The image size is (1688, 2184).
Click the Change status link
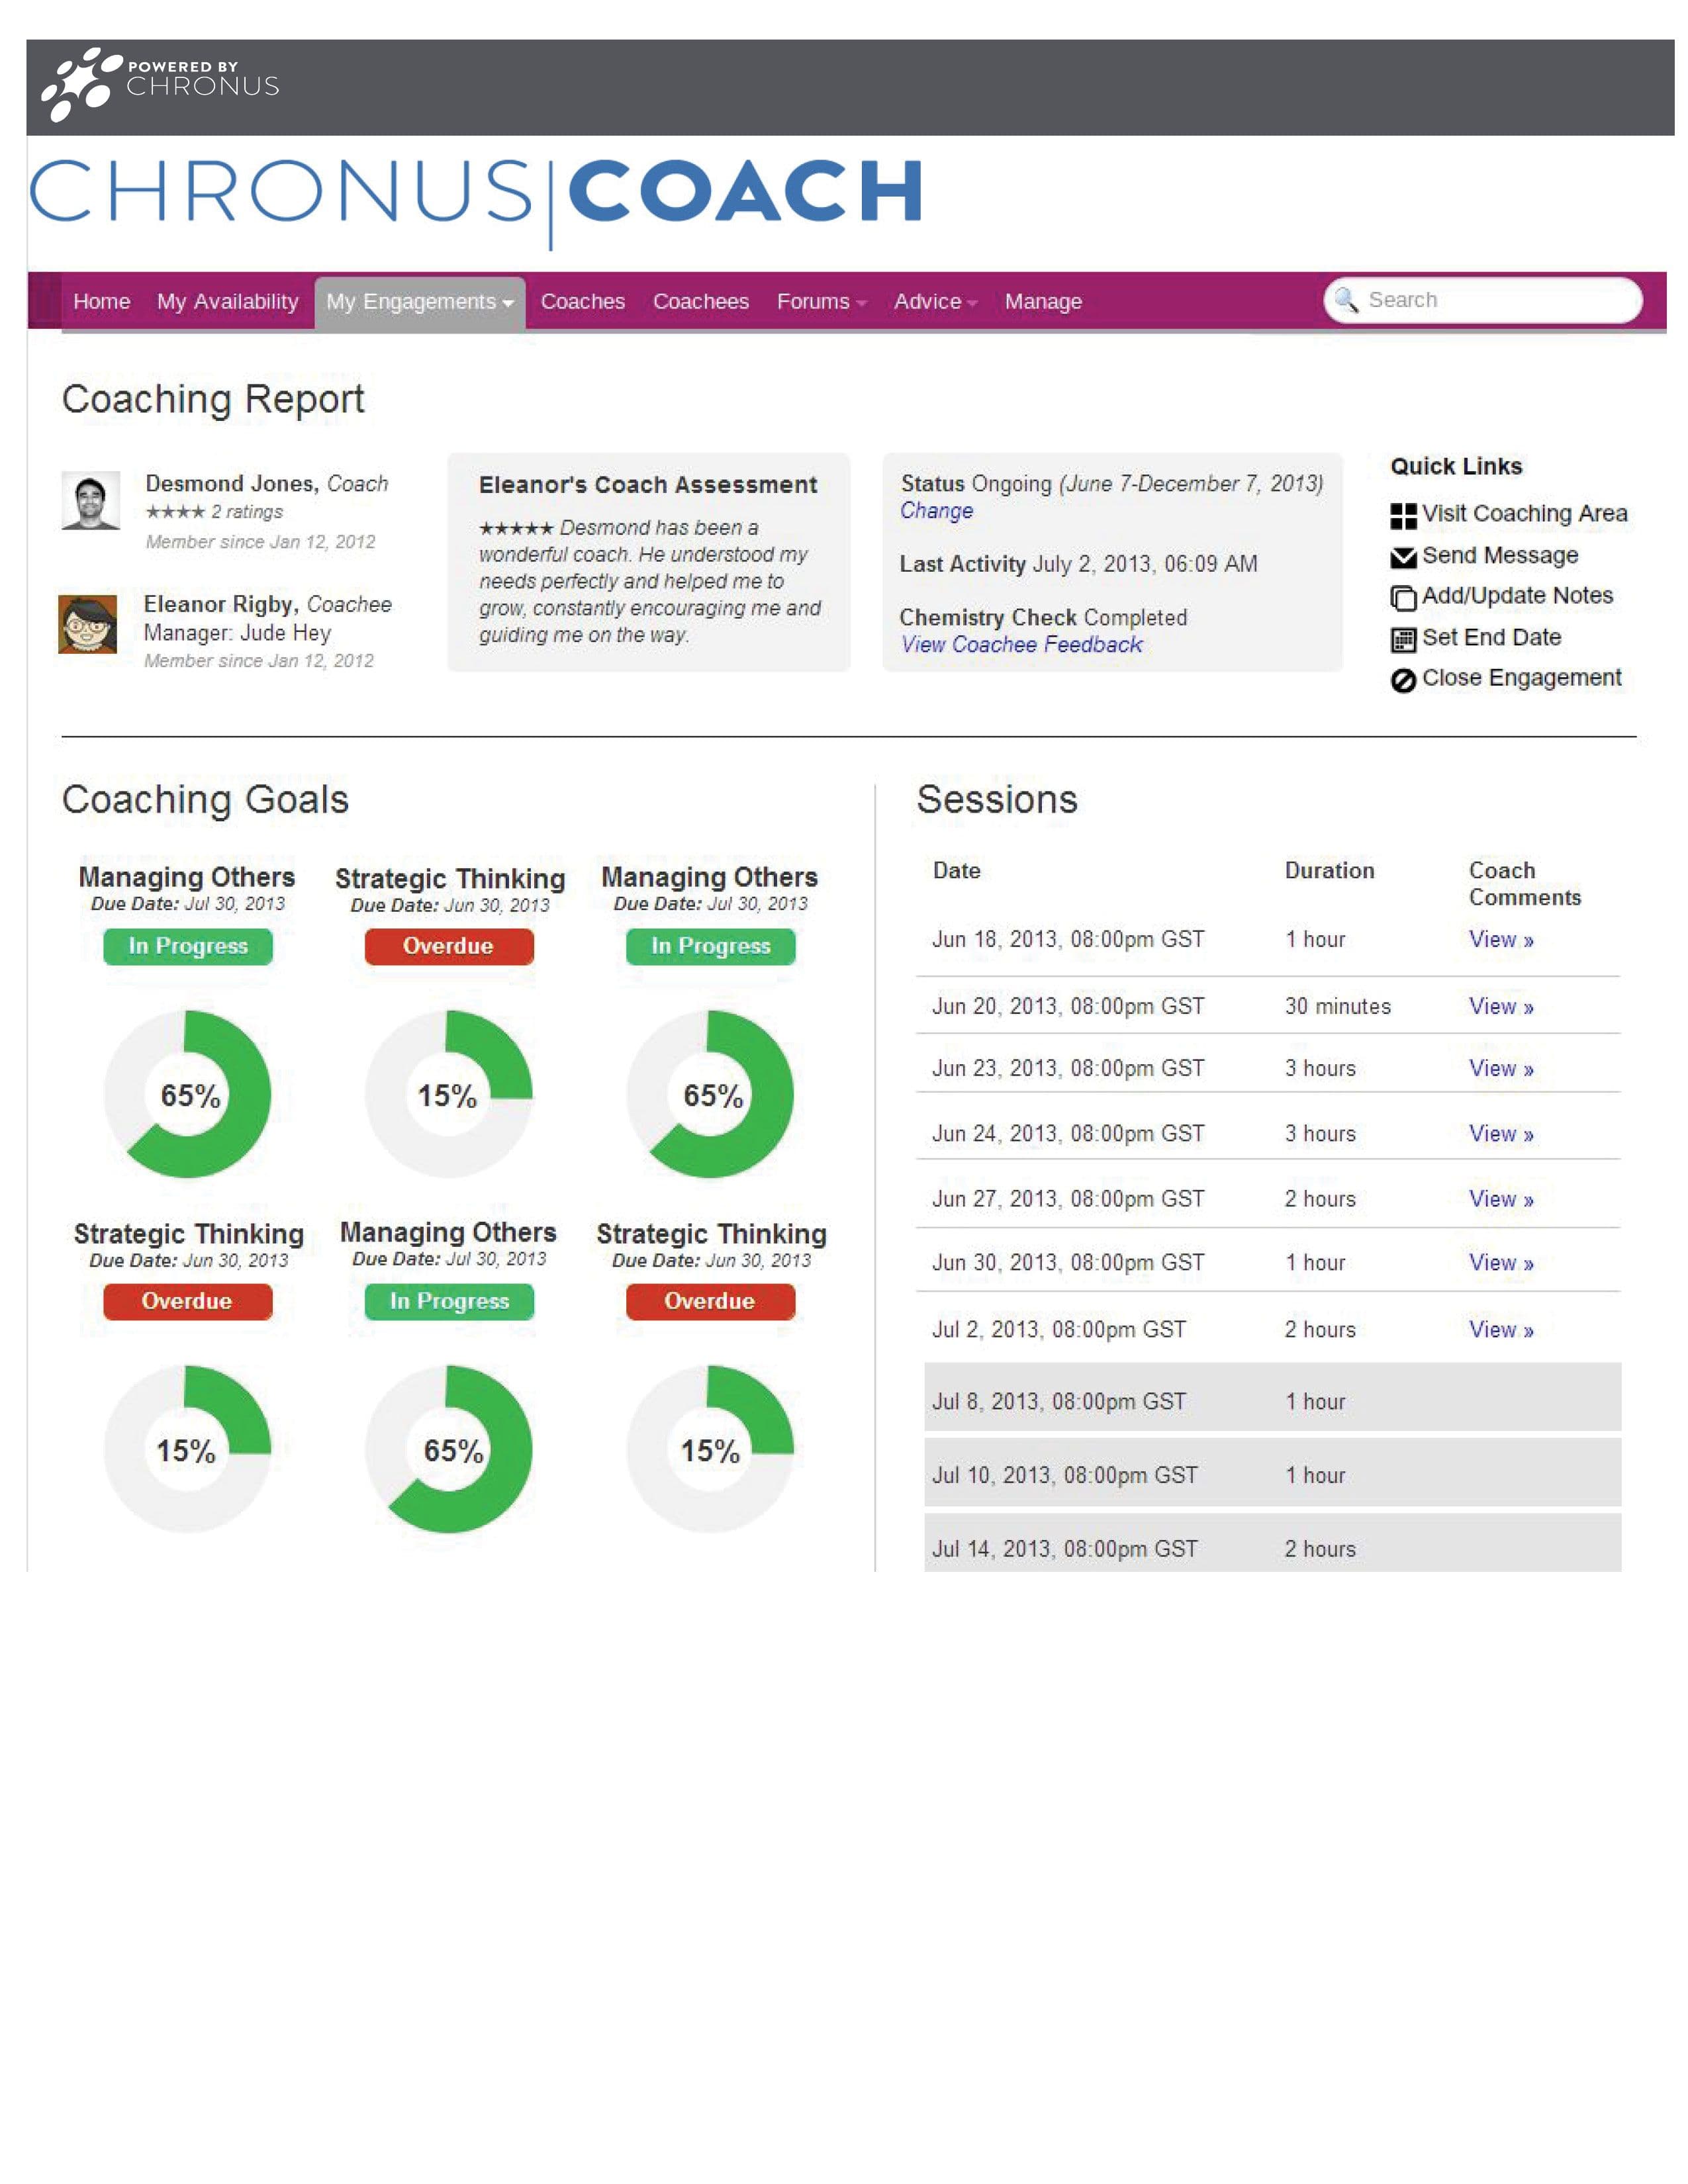(x=936, y=511)
